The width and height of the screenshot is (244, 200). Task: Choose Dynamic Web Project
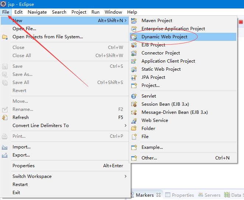(x=183, y=37)
